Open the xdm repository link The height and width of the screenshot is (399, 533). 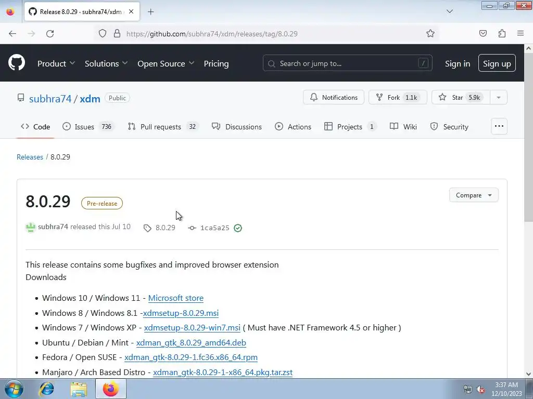point(90,99)
